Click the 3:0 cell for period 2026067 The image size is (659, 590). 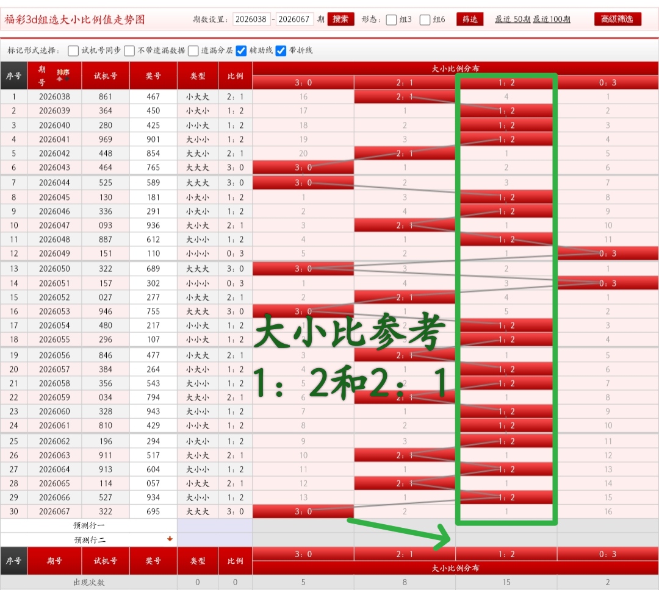[303, 511]
